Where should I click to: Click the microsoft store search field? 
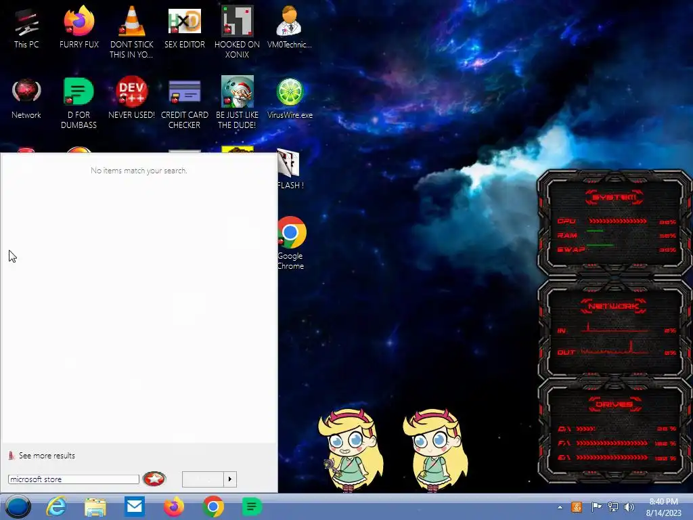[73, 479]
